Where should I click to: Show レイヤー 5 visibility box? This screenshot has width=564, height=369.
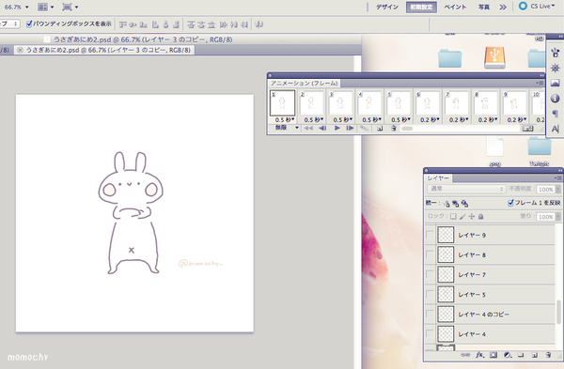coord(430,294)
